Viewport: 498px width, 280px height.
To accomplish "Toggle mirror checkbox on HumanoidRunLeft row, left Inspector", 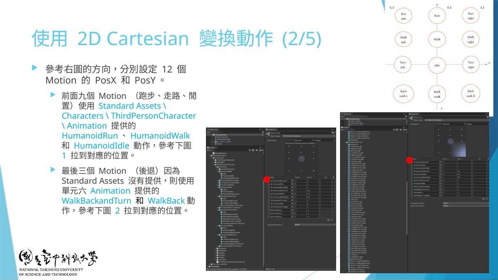I will (333, 181).
